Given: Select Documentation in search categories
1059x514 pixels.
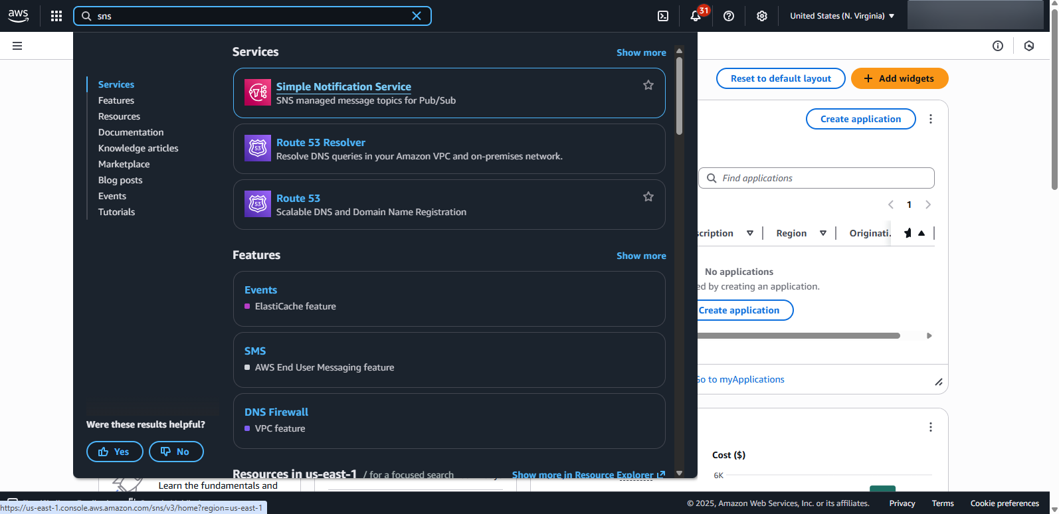Looking at the screenshot, I should pos(131,132).
